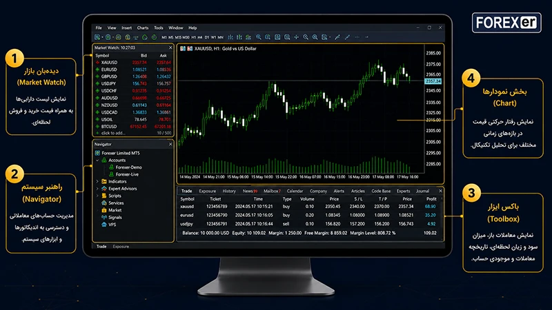Image resolution: width=552 pixels, height=310 pixels.
Task: Click the Services icon in Navigator
Action: click(104, 203)
